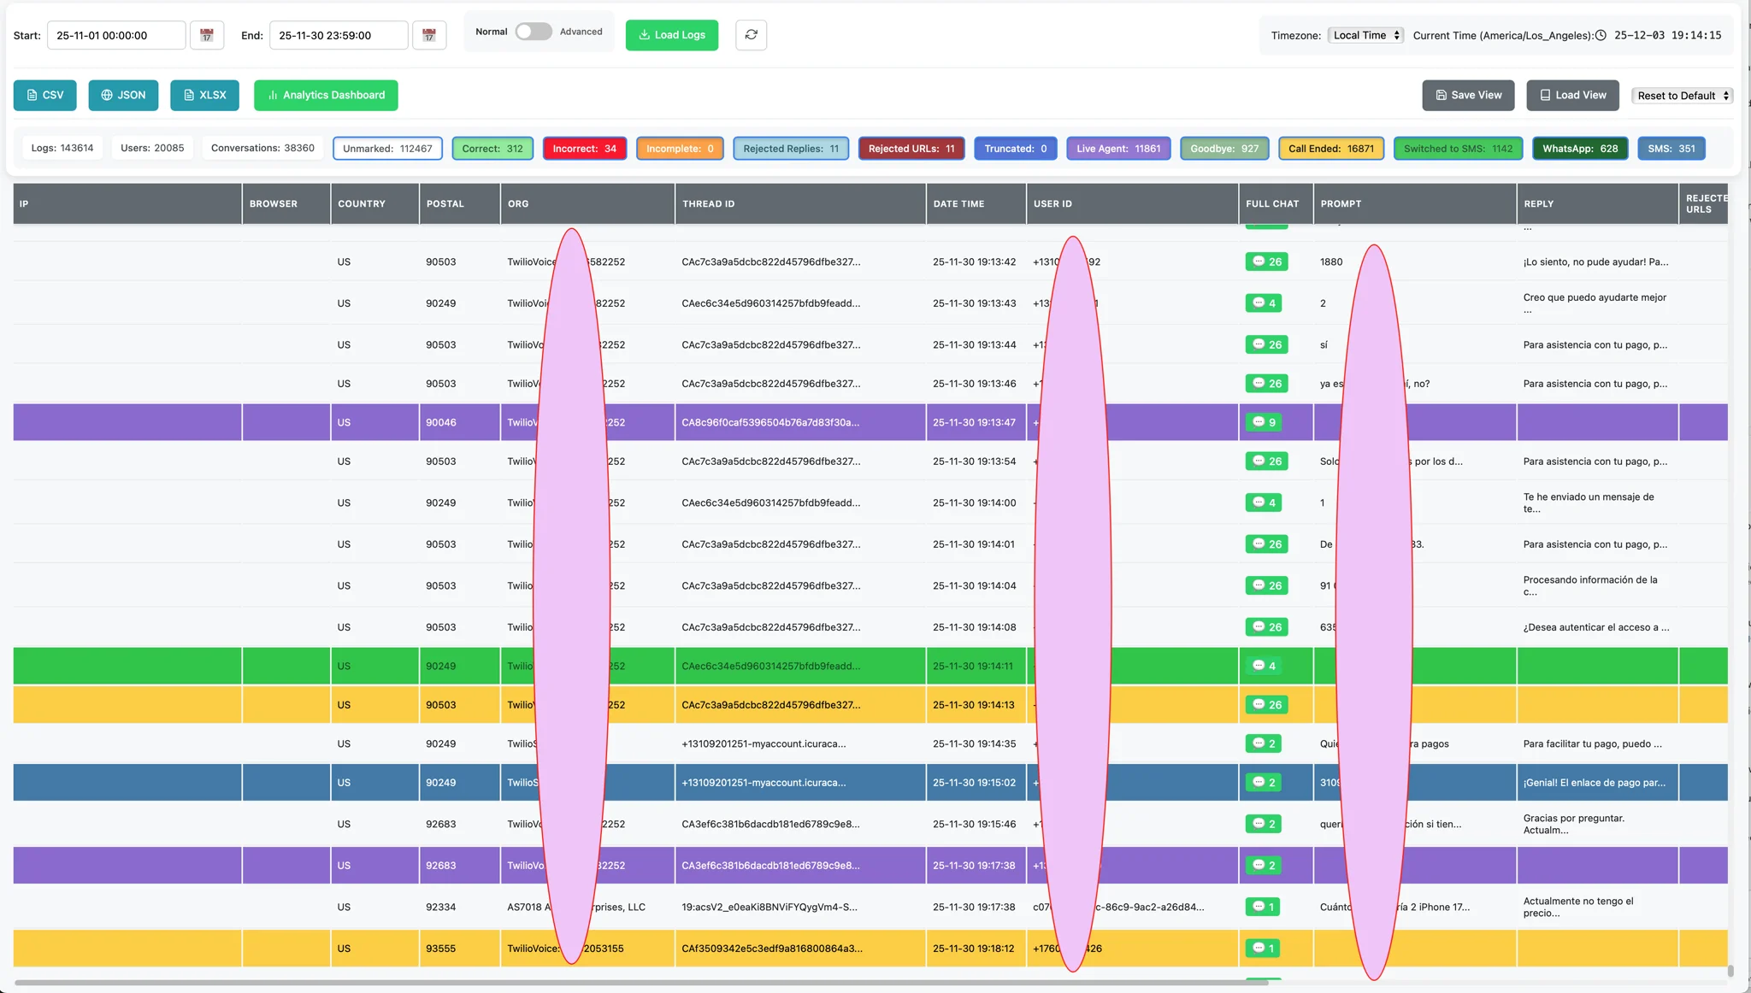Image resolution: width=1751 pixels, height=993 pixels.
Task: Open full chat for 19:14:35 row
Action: click(x=1264, y=743)
